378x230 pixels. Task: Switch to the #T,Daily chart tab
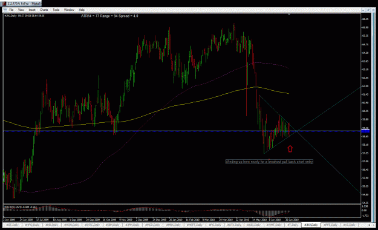point(292,225)
